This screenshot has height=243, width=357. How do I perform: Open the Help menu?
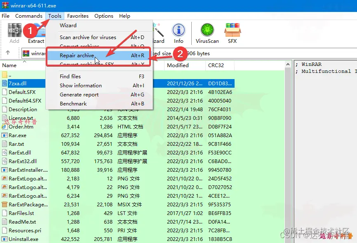coord(124,16)
